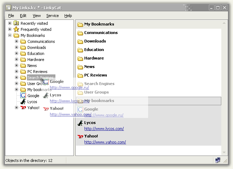Click the LinkyCat title bar application icon
Viewport: 233px width, 169px height.
point(9,7)
